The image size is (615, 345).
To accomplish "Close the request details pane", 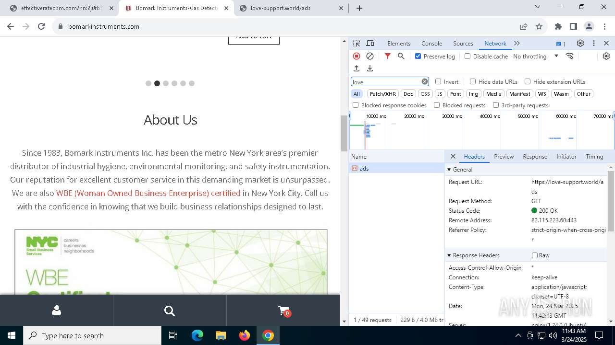I will 453,156.
